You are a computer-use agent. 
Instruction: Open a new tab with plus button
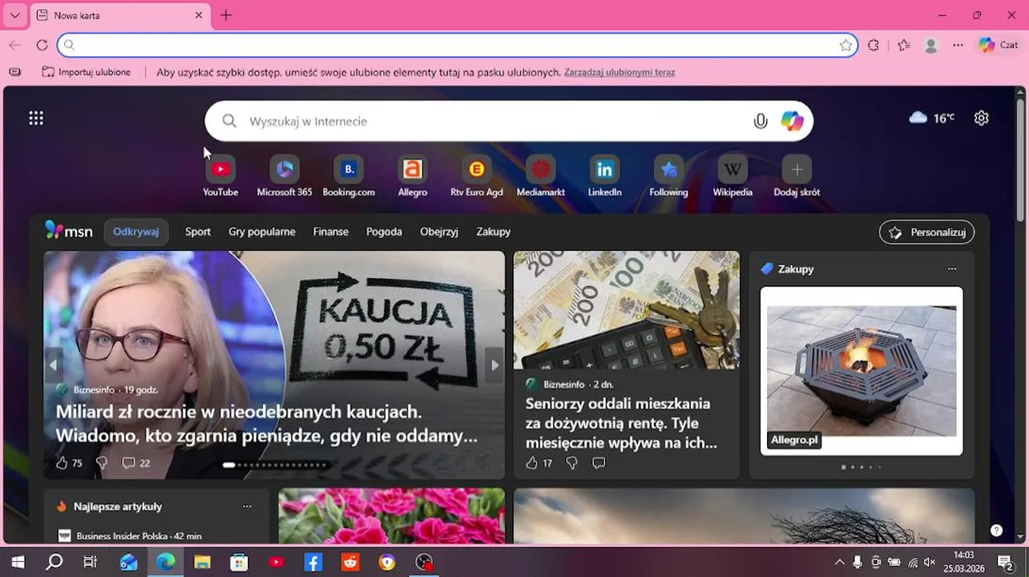click(x=226, y=15)
